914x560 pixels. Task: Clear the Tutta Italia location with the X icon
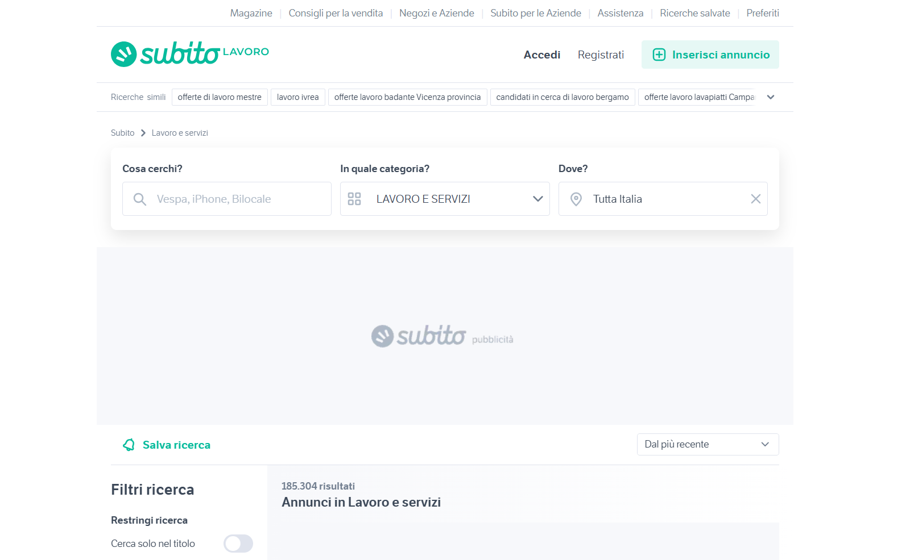click(756, 199)
